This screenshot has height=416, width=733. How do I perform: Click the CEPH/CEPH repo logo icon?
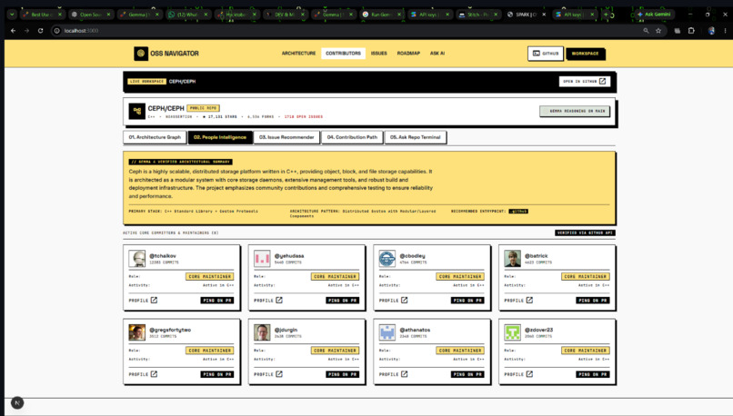pyautogui.click(x=137, y=111)
